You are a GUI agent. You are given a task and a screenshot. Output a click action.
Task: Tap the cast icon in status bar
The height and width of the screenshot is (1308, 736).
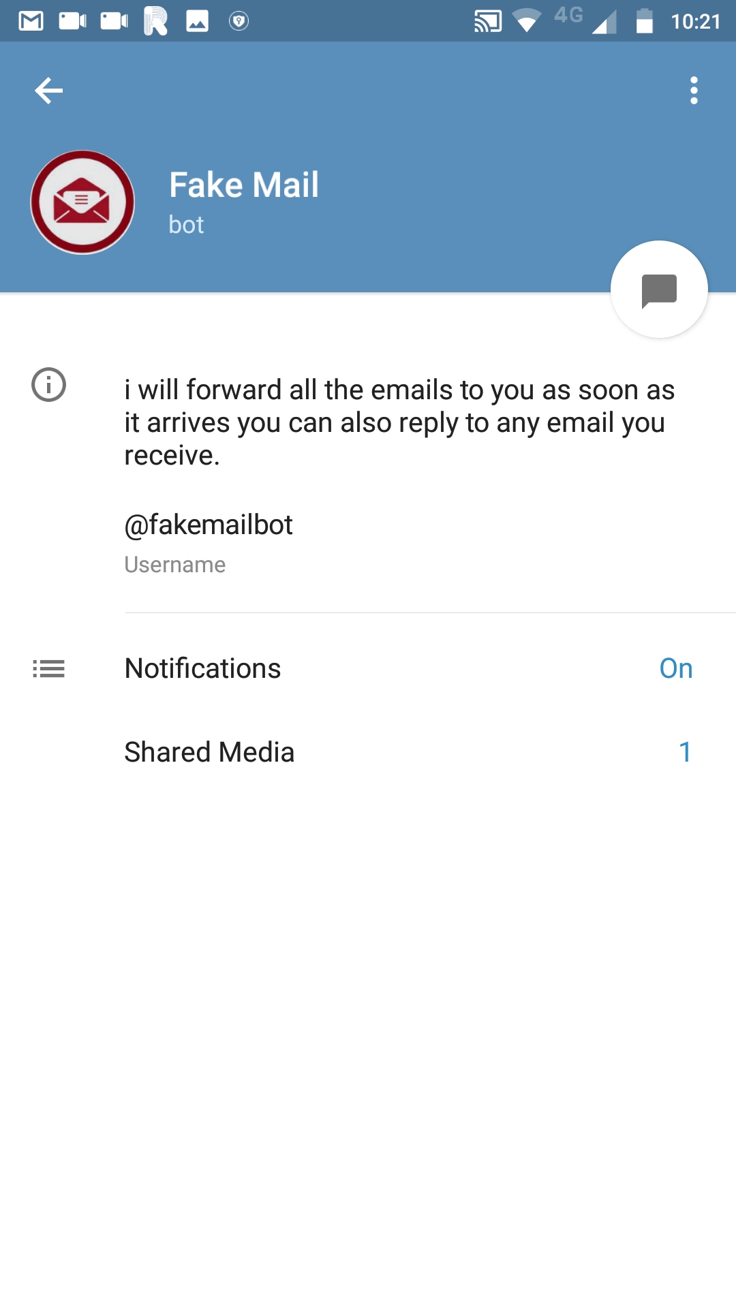(x=488, y=21)
